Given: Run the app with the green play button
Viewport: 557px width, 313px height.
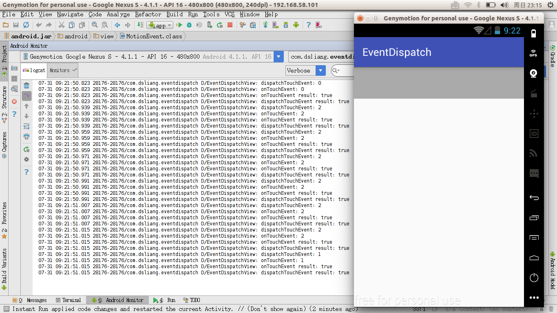Looking at the screenshot, I should pos(179,25).
